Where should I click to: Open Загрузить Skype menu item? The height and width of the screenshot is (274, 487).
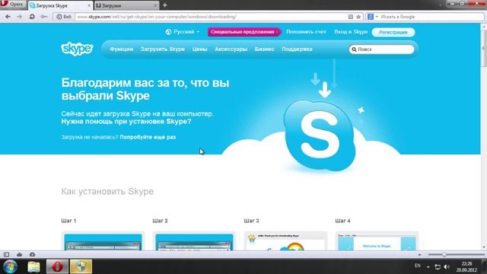(x=162, y=49)
